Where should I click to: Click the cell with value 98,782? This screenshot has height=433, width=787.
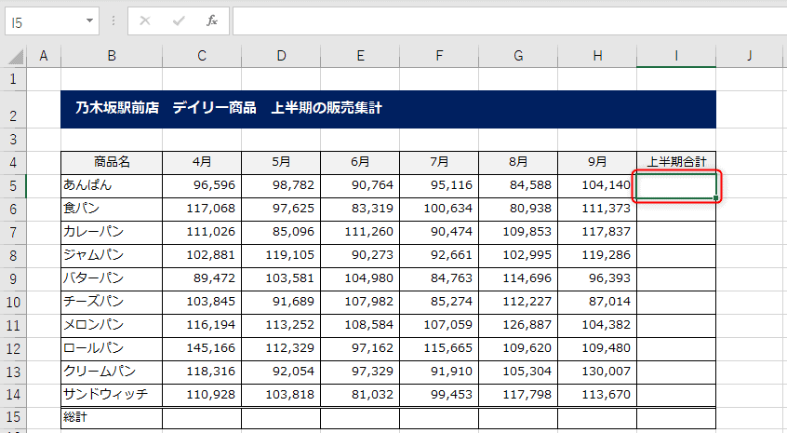281,186
